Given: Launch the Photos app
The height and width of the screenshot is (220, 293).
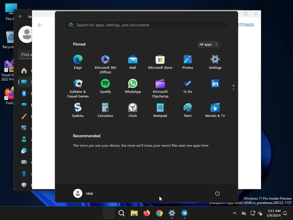Looking at the screenshot, I should coord(188,62).
